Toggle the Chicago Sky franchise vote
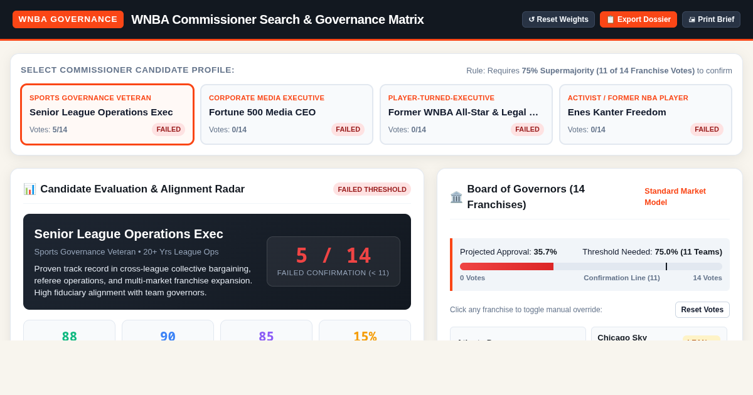The width and height of the screenshot is (753, 395). click(659, 334)
